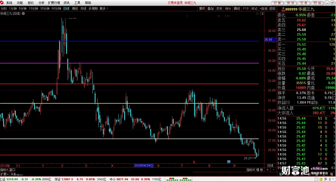336x182 pixels.
Task: Switch to 分时 chart period
Action: coord(4,8)
